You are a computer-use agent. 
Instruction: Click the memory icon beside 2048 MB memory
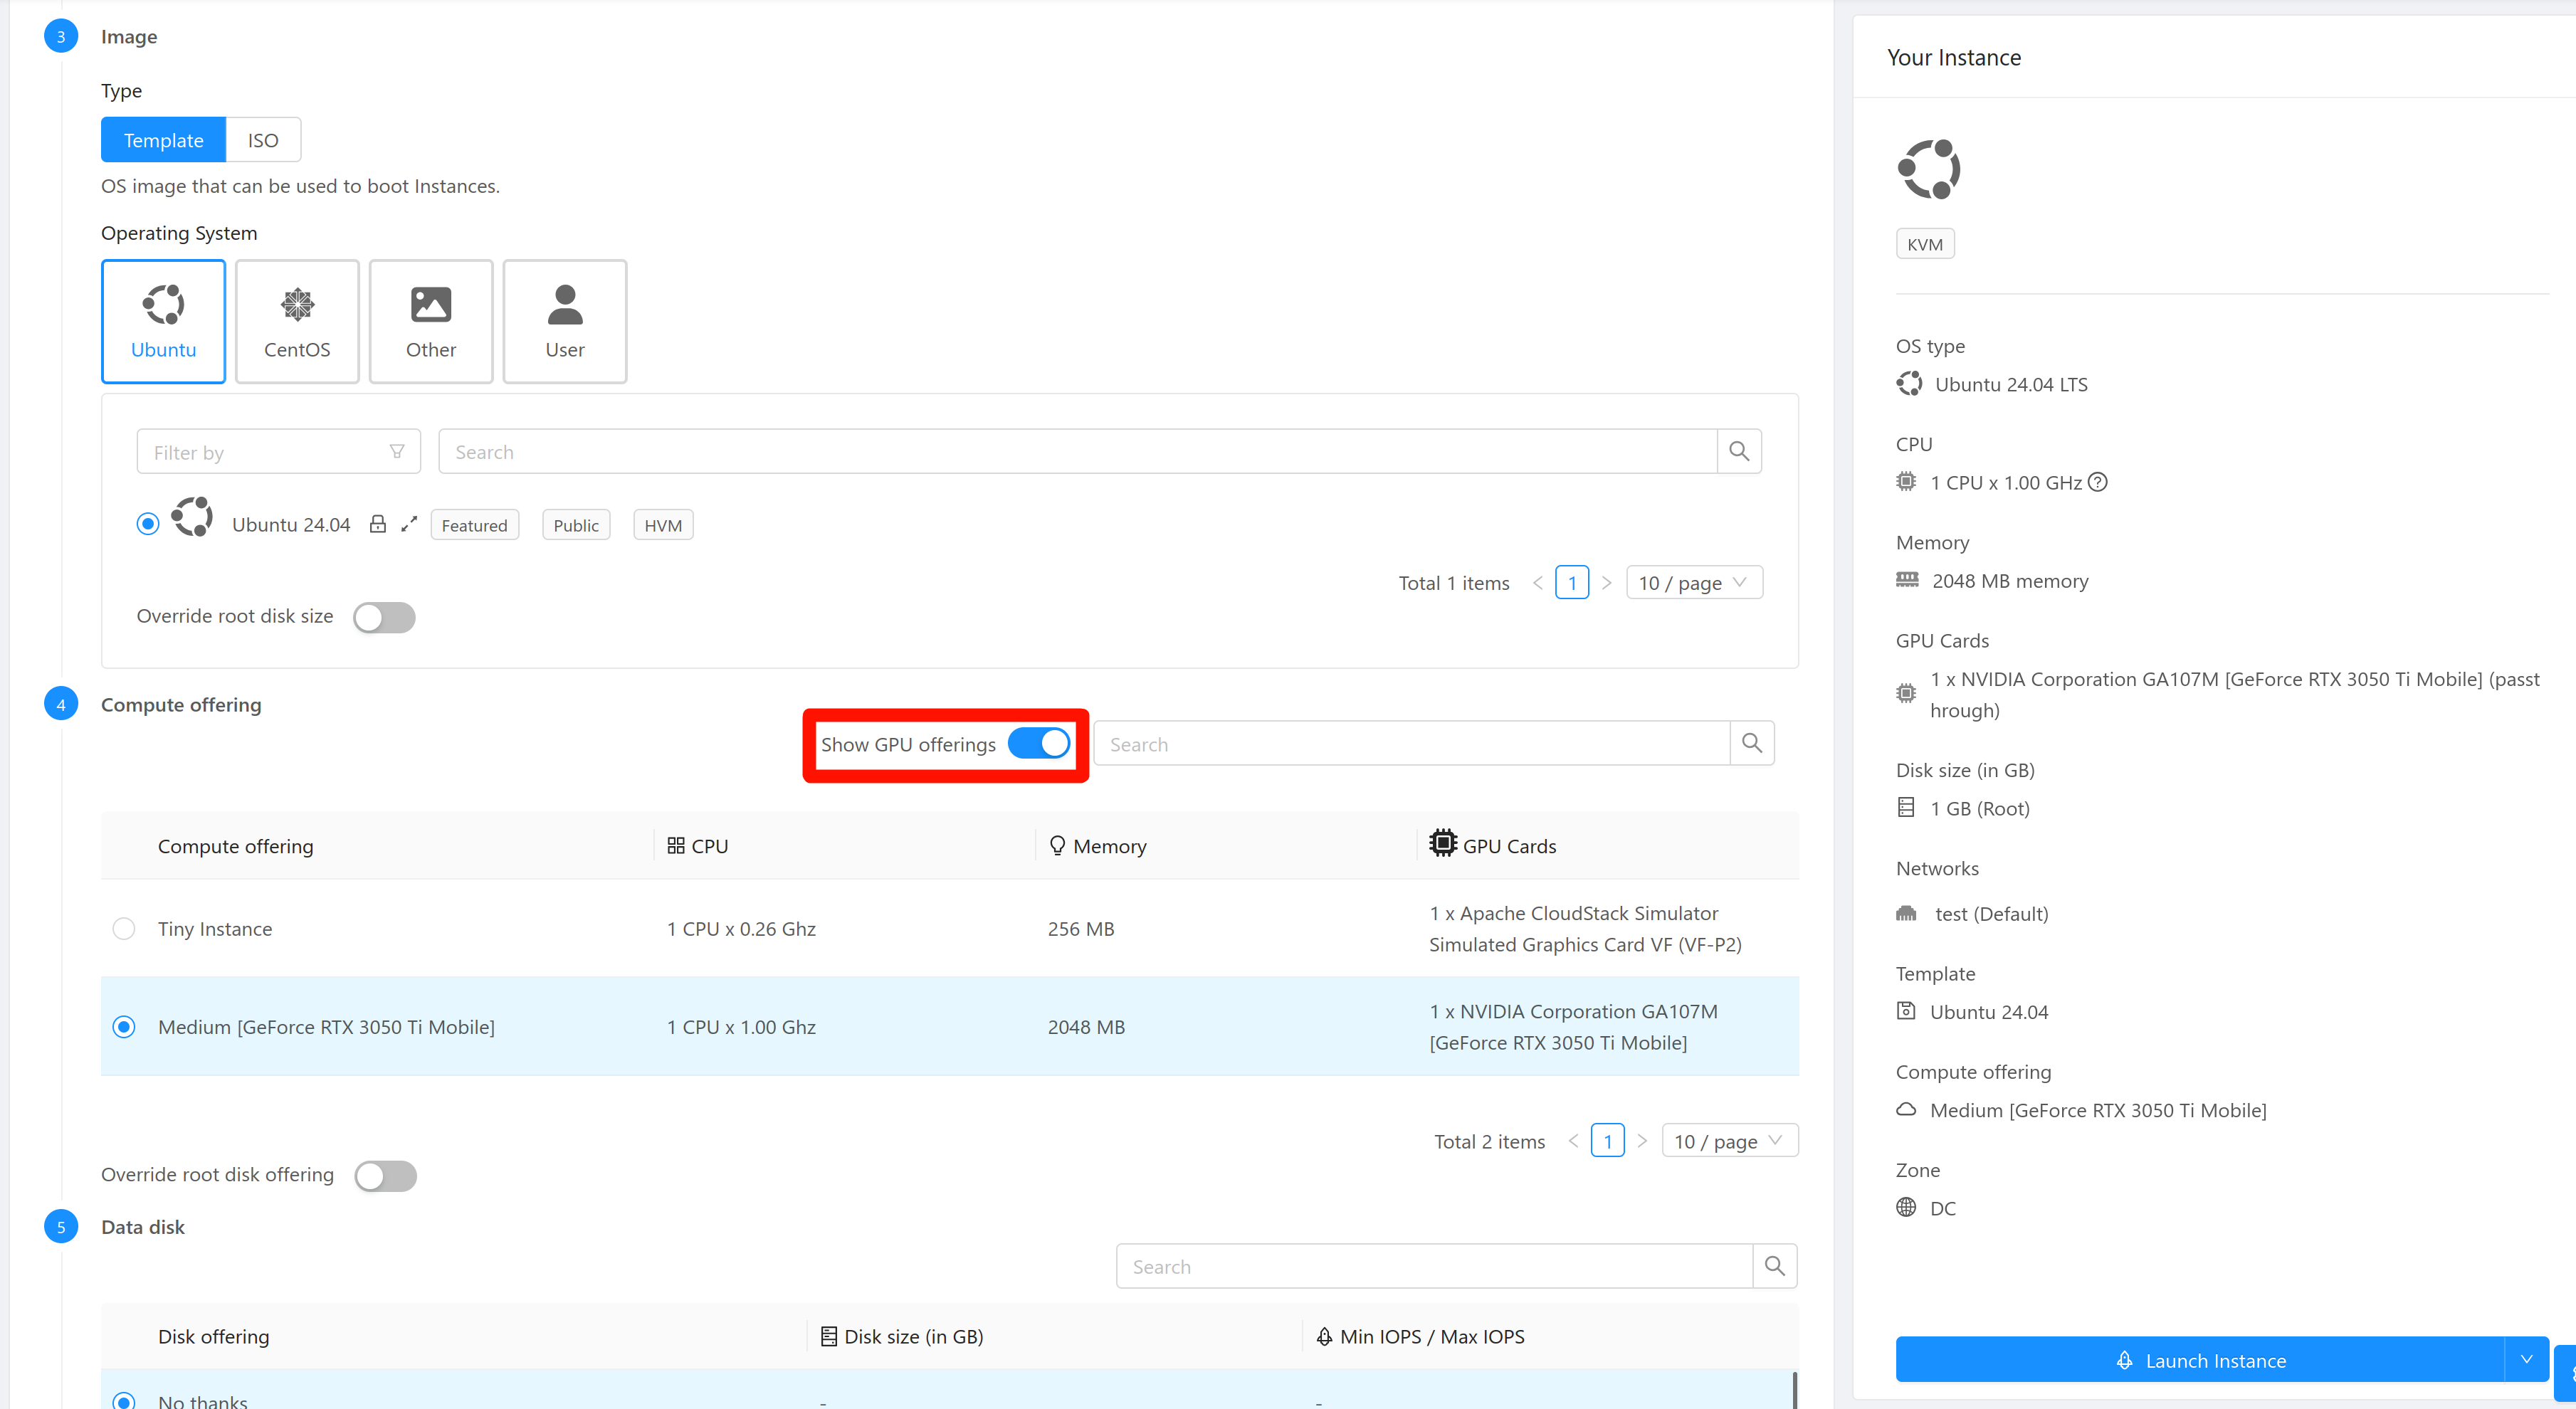1907,580
